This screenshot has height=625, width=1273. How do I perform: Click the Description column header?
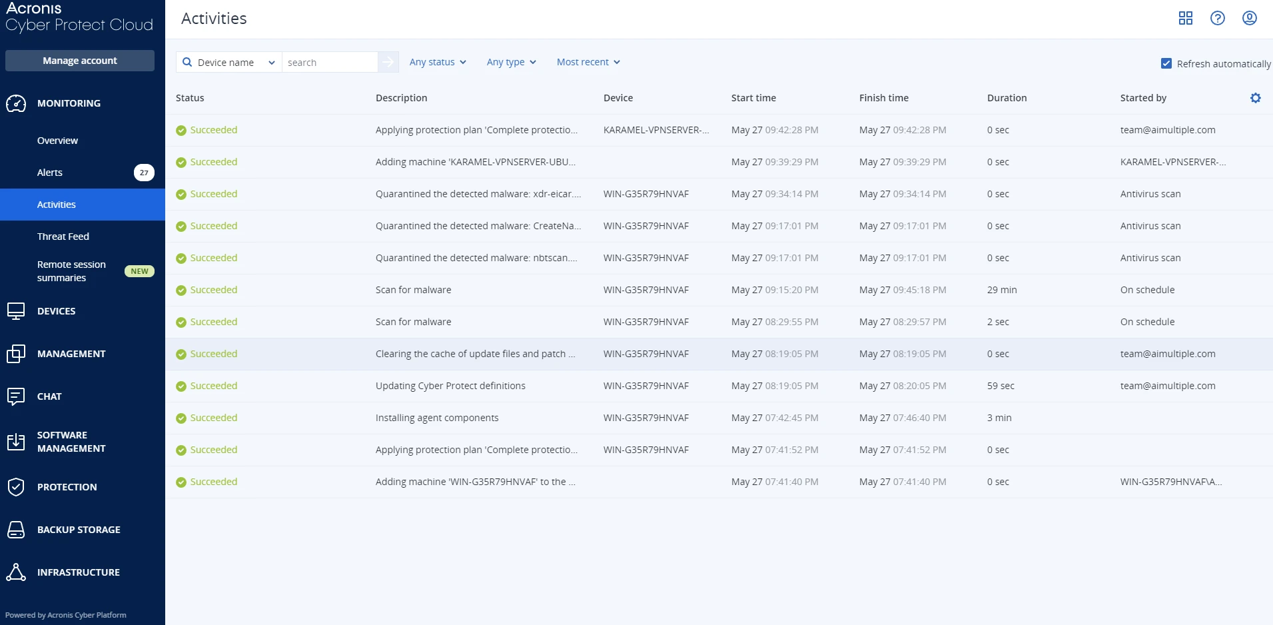pyautogui.click(x=401, y=98)
